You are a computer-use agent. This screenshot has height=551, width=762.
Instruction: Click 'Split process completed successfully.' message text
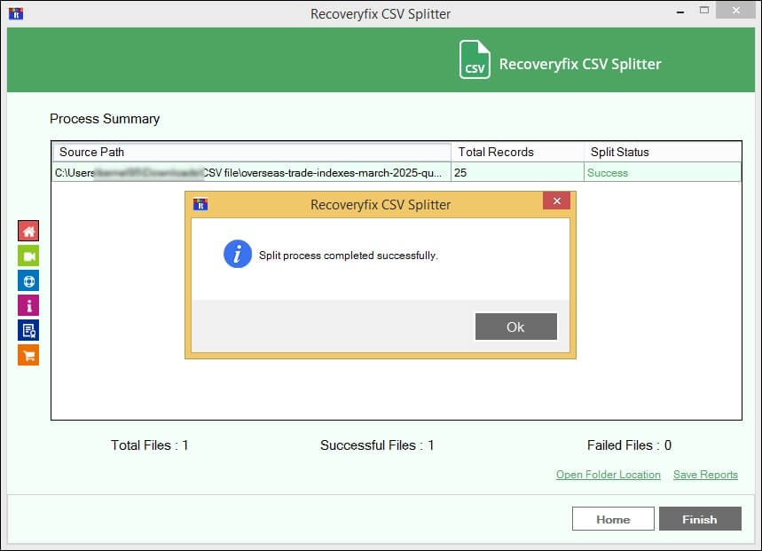pos(349,256)
